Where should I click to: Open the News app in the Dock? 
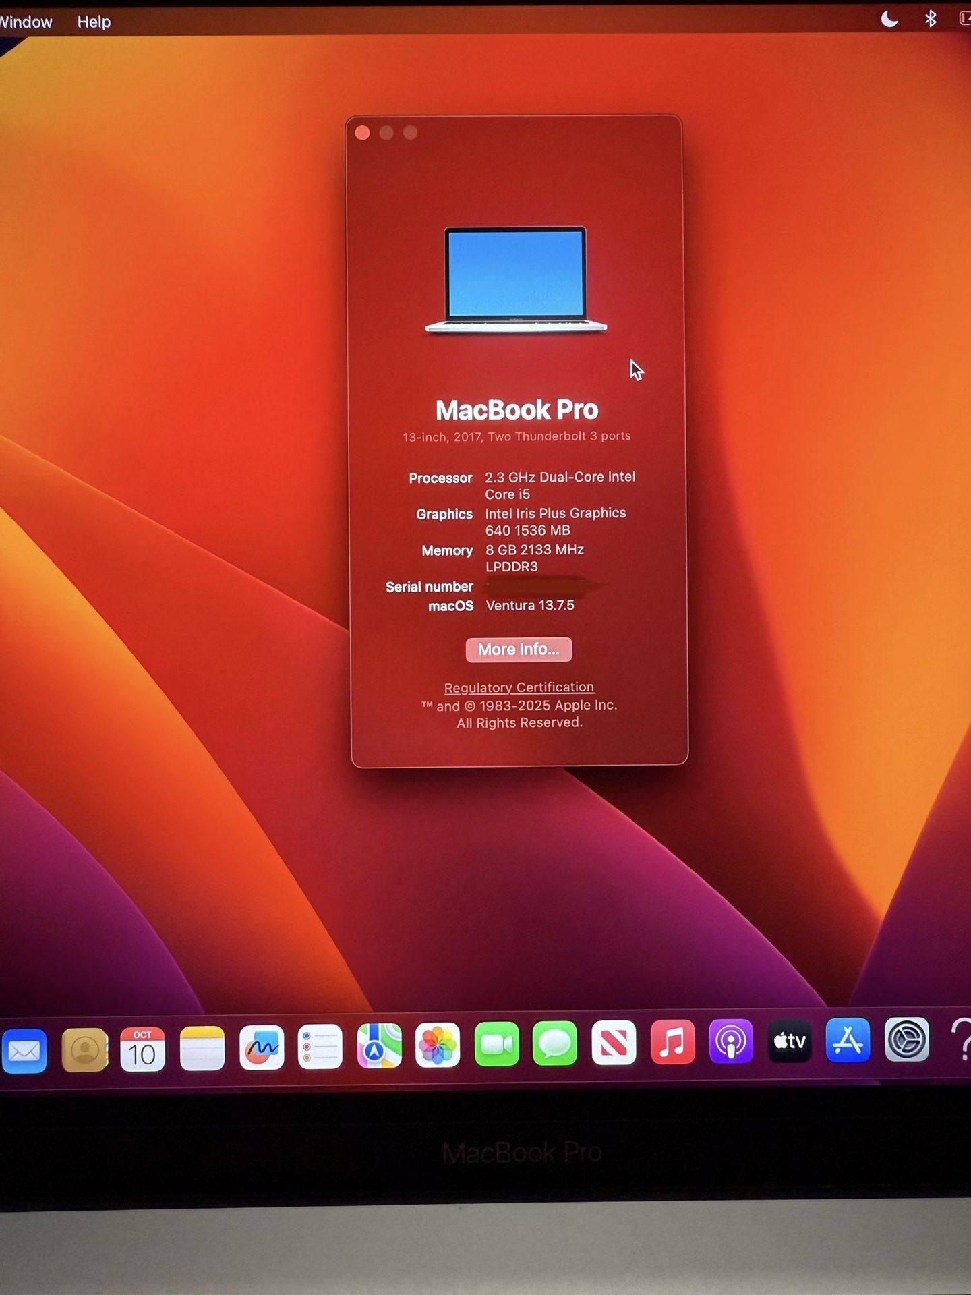[614, 1043]
